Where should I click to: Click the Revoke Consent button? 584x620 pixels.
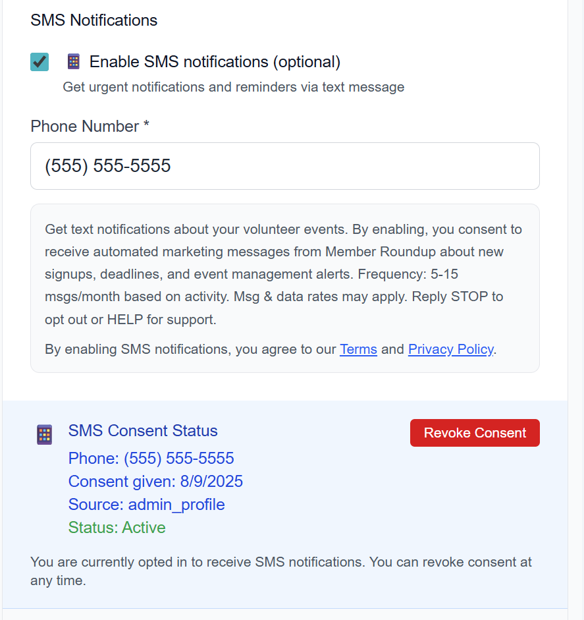[x=475, y=433]
